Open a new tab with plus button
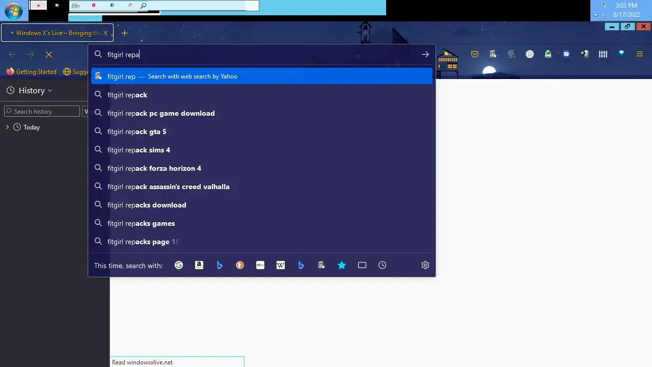This screenshot has width=652, height=367. point(124,33)
